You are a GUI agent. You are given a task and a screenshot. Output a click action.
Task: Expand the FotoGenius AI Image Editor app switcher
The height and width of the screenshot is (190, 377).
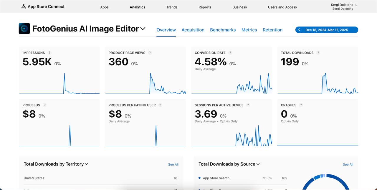click(143, 29)
